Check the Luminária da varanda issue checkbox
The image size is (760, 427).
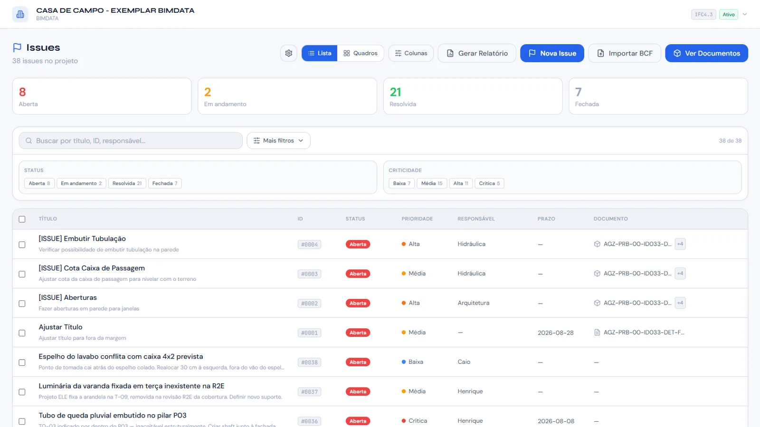22,391
